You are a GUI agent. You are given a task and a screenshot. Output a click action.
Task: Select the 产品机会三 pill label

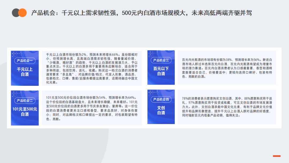(161, 60)
